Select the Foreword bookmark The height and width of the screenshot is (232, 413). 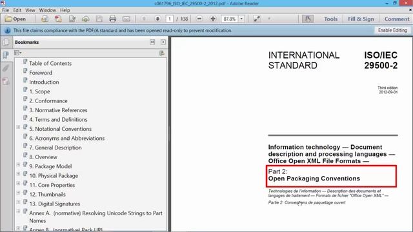(x=41, y=73)
